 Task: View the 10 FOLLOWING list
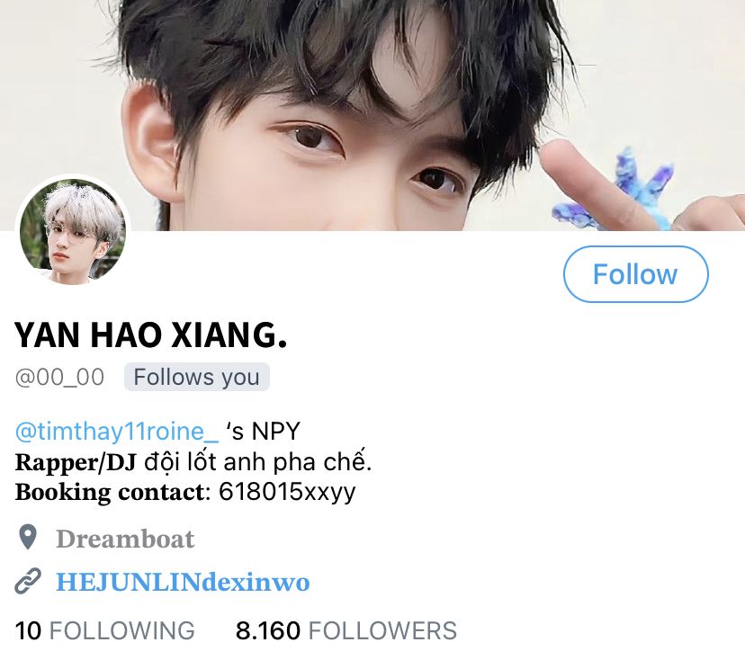[105, 631]
